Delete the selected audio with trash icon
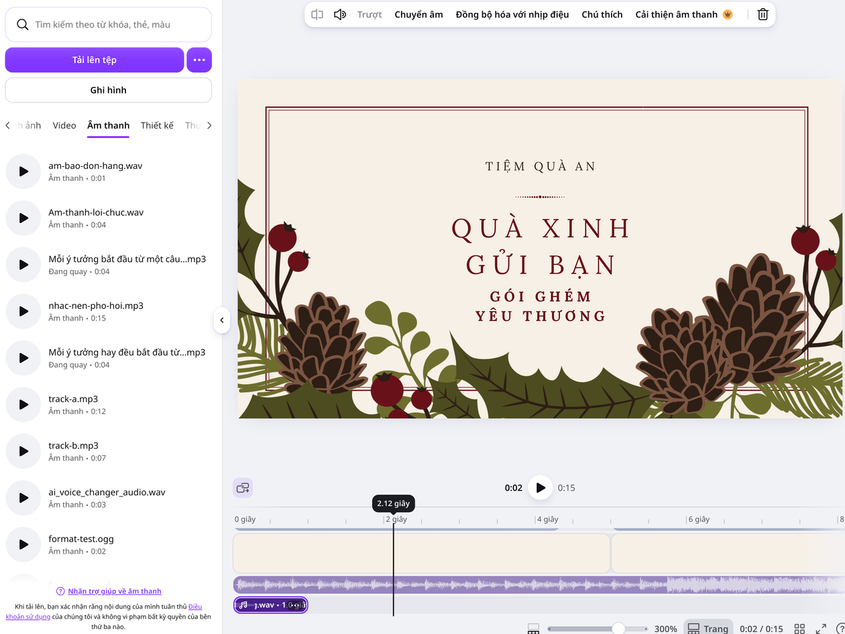This screenshot has width=845, height=634. (x=763, y=15)
